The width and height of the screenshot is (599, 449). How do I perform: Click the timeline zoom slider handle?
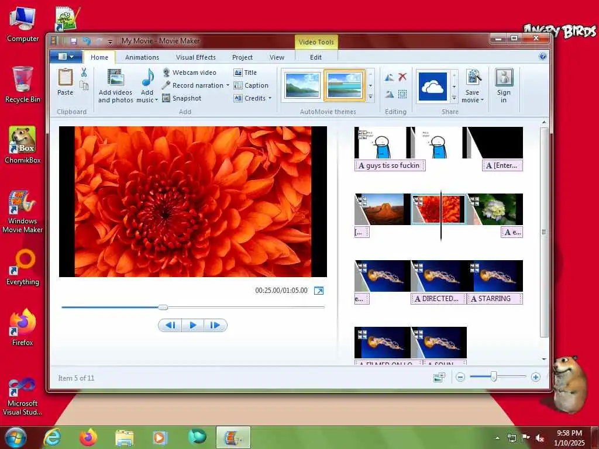point(494,377)
